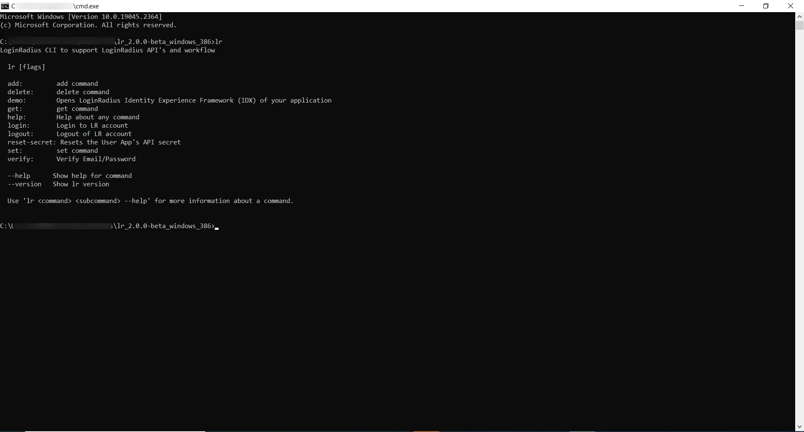Click the 'Use lr command' hint text
Screen dimensions: 804x432
pos(150,201)
